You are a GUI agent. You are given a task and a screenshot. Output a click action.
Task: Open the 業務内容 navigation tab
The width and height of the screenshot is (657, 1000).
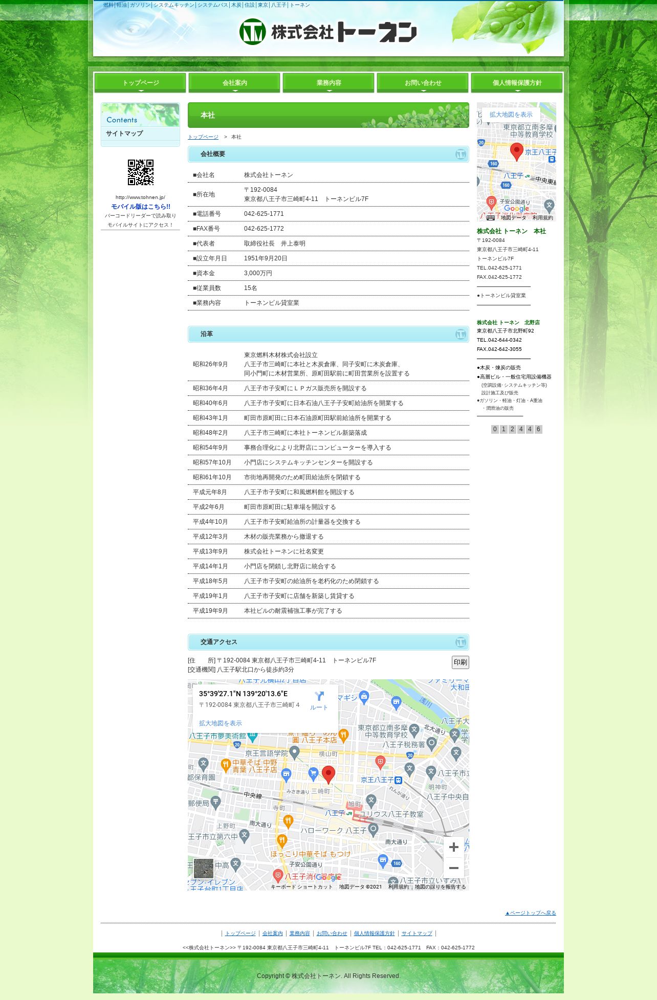click(328, 83)
